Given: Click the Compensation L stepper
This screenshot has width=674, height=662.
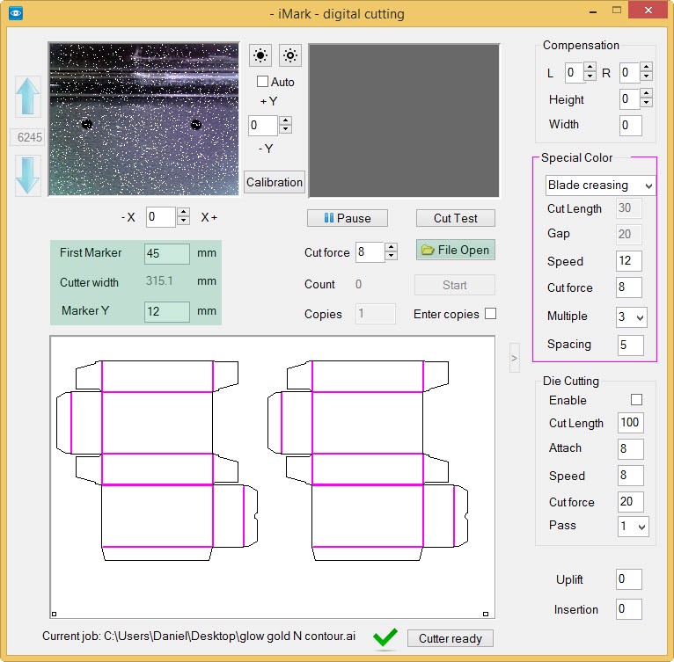Looking at the screenshot, I should point(590,72).
